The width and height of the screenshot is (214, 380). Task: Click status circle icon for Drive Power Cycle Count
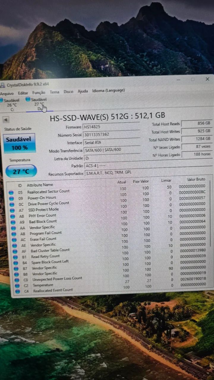click(12, 205)
